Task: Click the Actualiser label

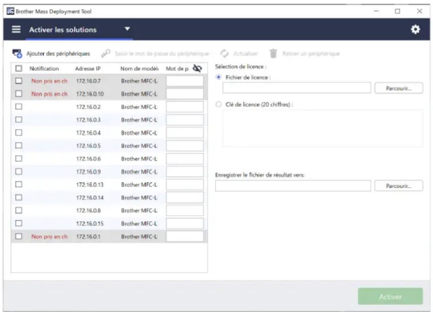Action: coord(246,54)
